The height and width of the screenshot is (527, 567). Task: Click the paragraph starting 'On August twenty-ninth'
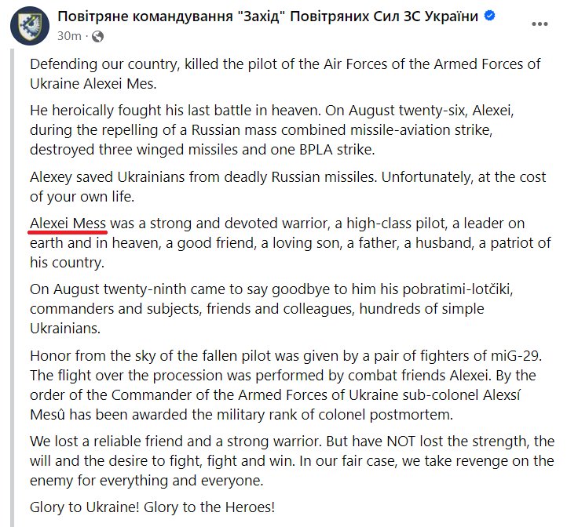point(271,309)
